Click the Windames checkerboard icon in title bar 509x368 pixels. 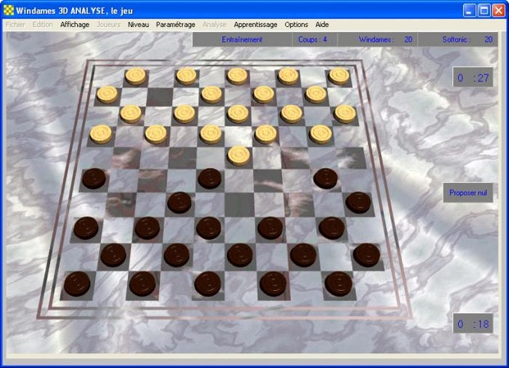pos(9,10)
